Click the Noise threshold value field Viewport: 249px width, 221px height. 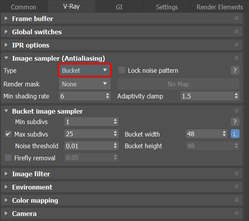click(88, 146)
